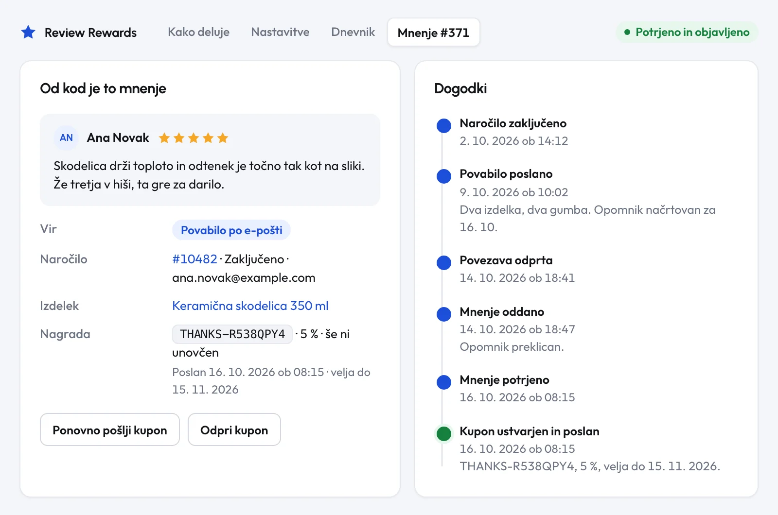Click the timeline dot for Naročilo zaključeno
778x515 pixels.
tap(444, 126)
